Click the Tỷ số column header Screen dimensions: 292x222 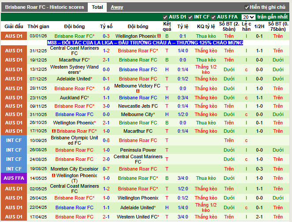(x=106, y=26)
